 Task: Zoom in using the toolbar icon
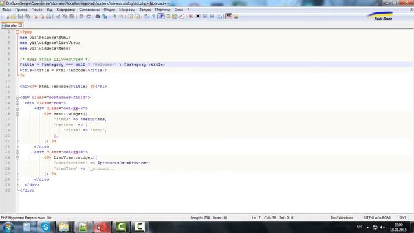click(114, 16)
